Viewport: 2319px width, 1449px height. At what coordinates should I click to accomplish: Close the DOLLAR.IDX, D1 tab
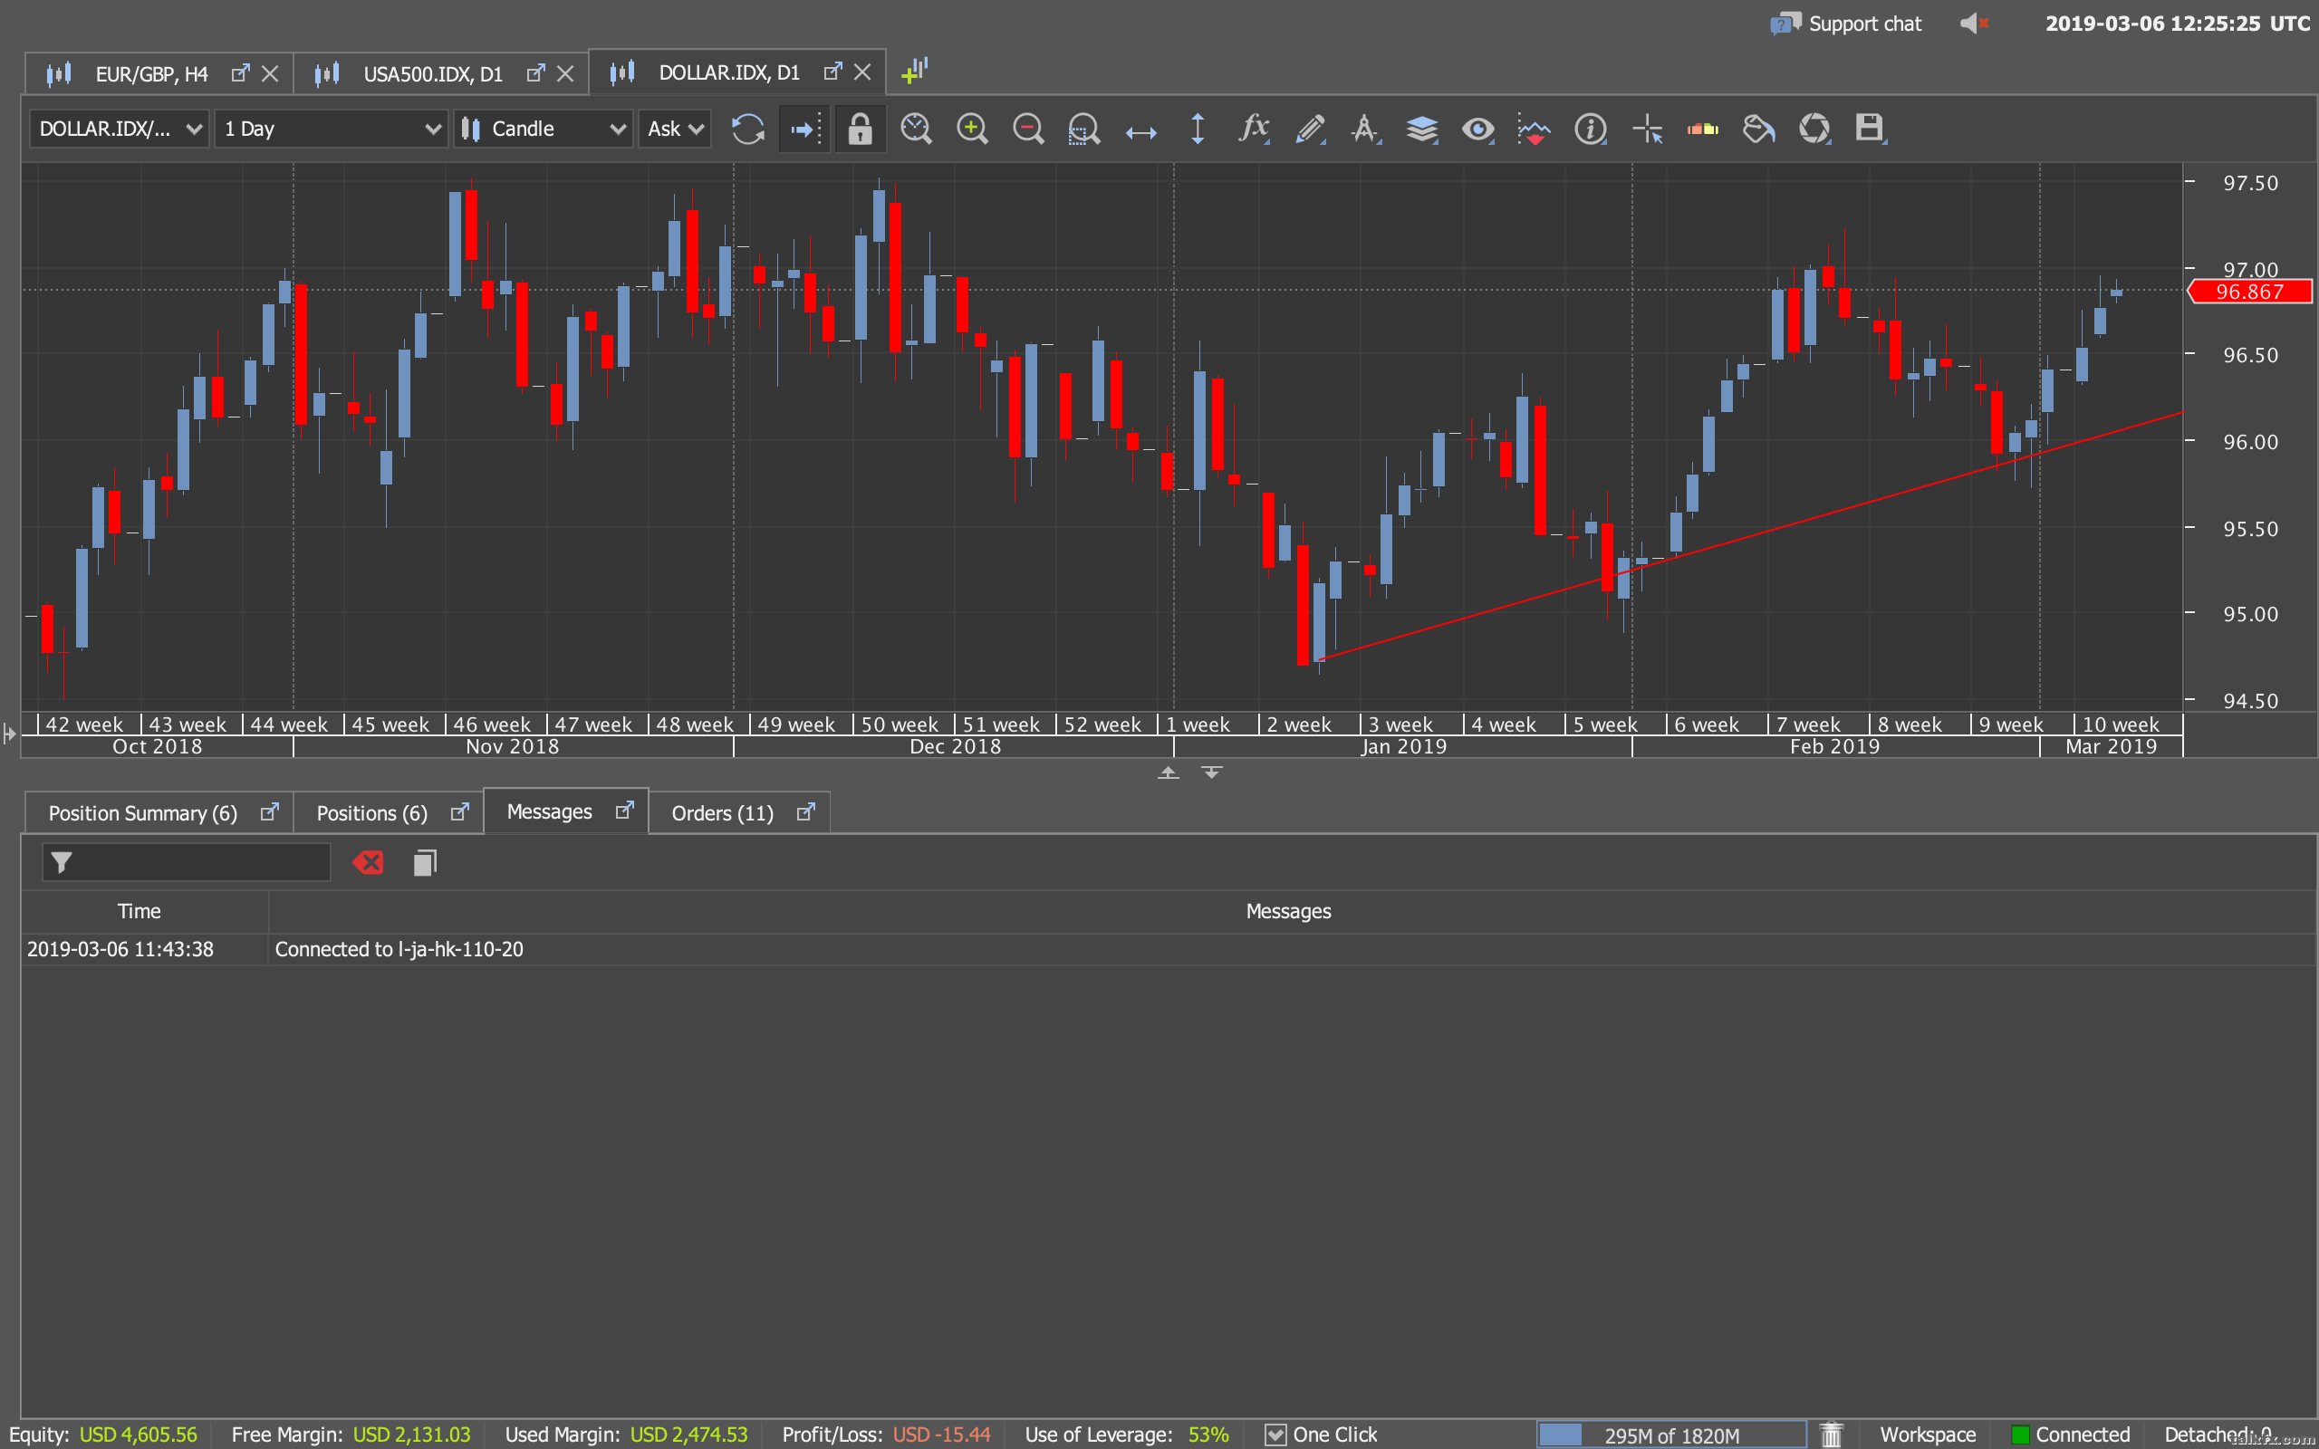(862, 72)
